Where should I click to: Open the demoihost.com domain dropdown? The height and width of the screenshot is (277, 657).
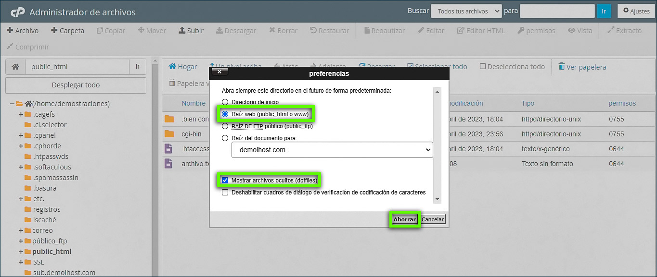tap(332, 150)
